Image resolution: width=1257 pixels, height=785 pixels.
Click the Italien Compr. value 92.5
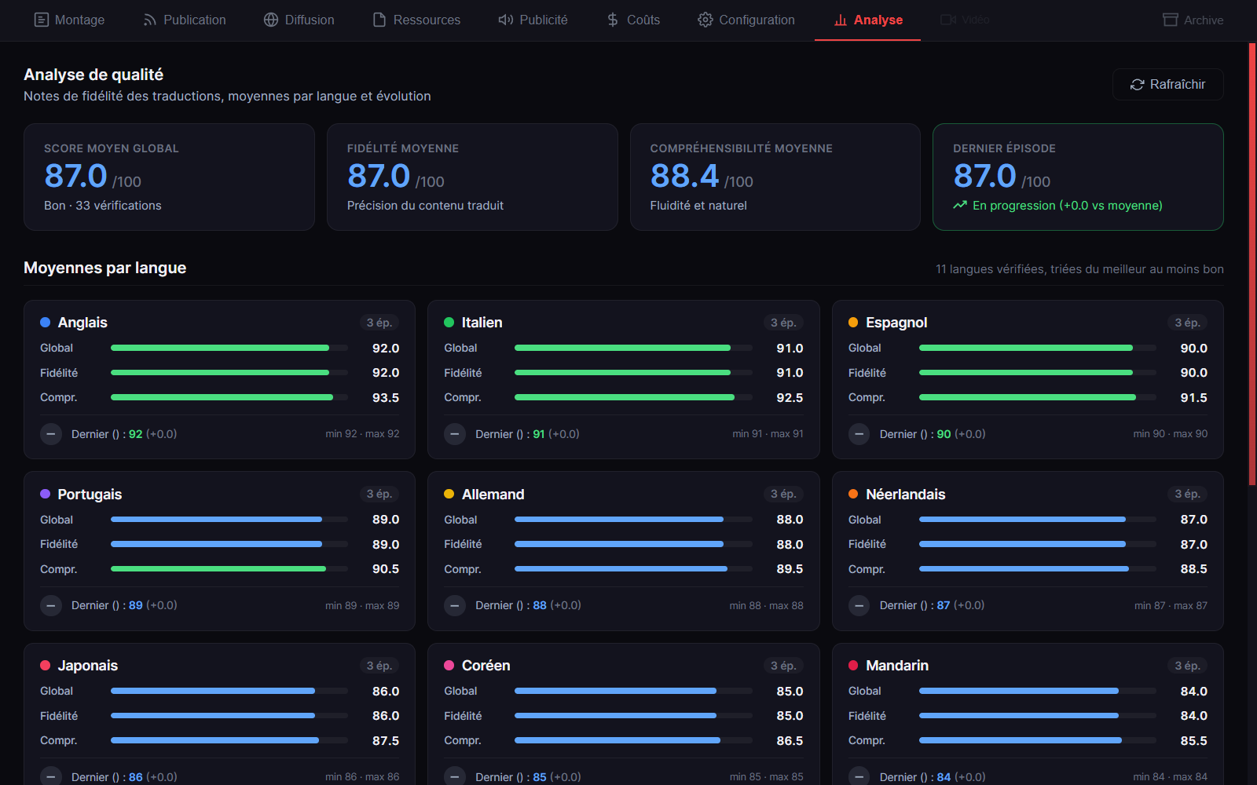pyautogui.click(x=790, y=398)
